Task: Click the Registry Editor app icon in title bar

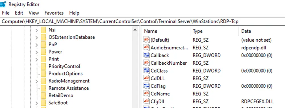Action: 3,4
